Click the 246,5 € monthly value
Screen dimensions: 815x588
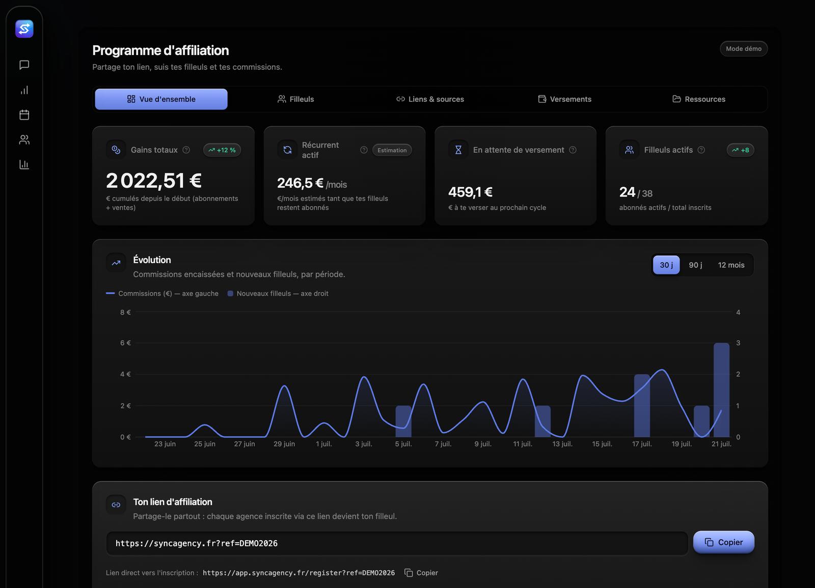click(x=300, y=183)
